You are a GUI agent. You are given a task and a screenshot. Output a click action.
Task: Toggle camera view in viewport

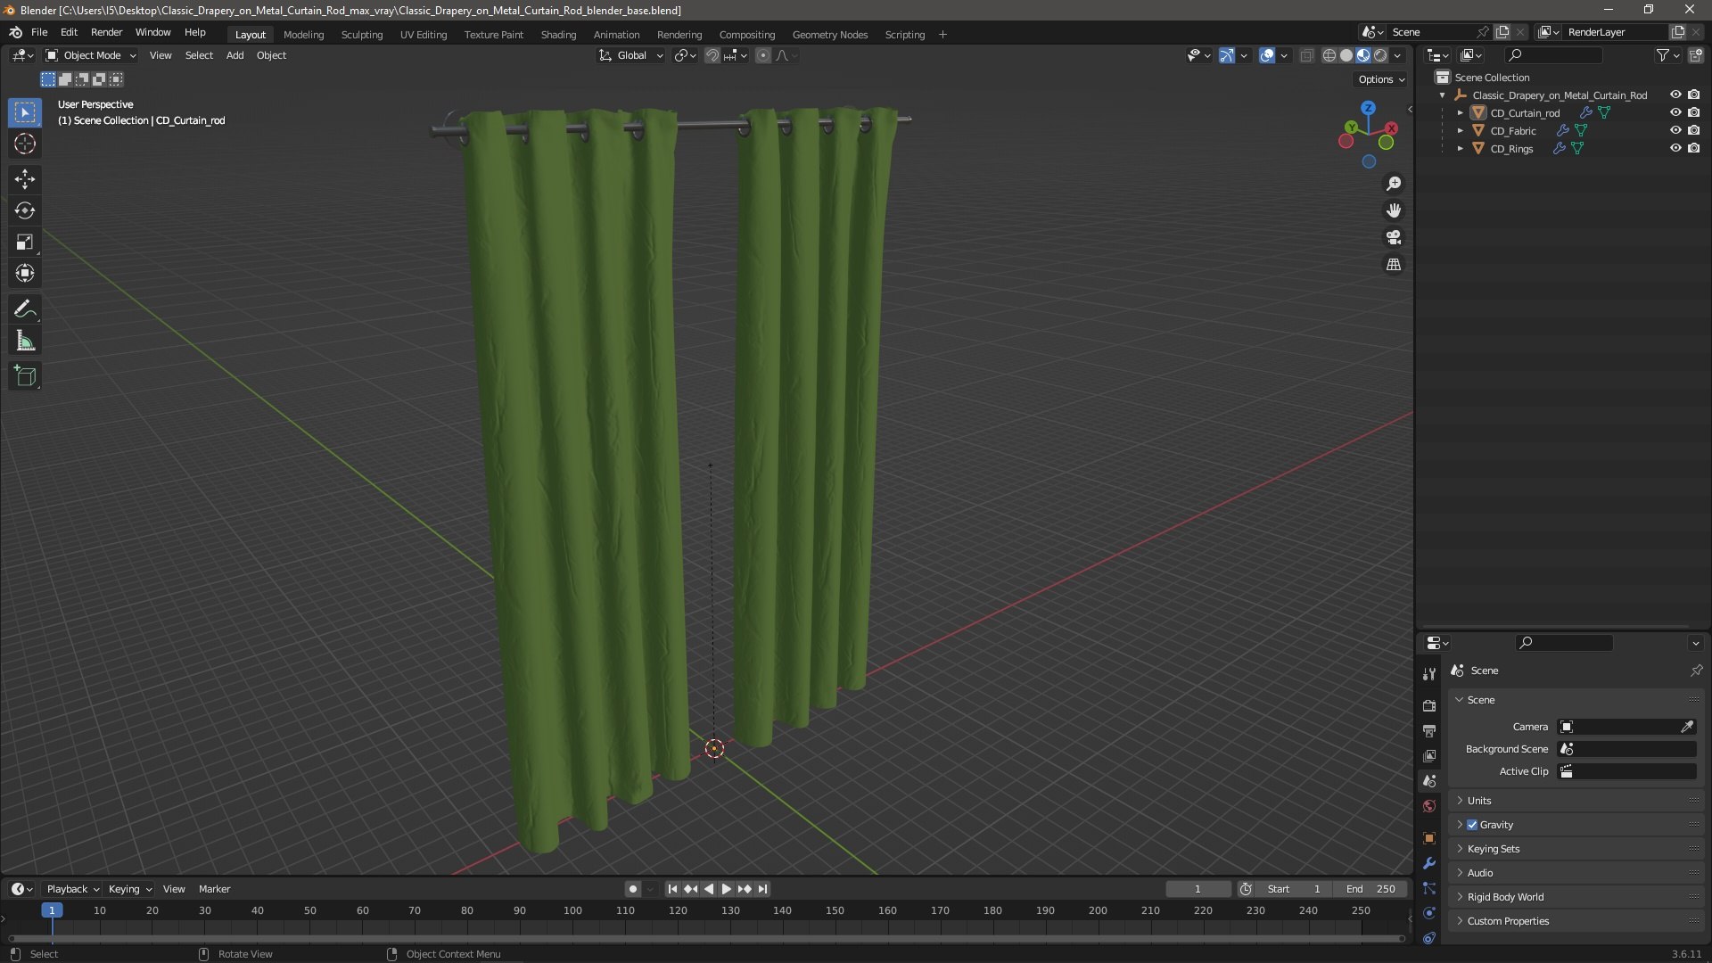[1393, 237]
